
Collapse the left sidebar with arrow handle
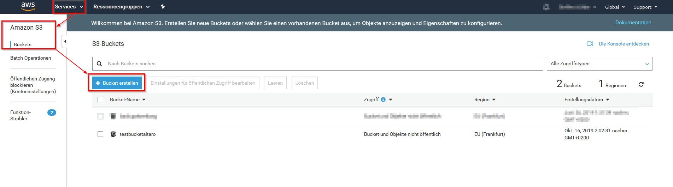click(x=65, y=41)
